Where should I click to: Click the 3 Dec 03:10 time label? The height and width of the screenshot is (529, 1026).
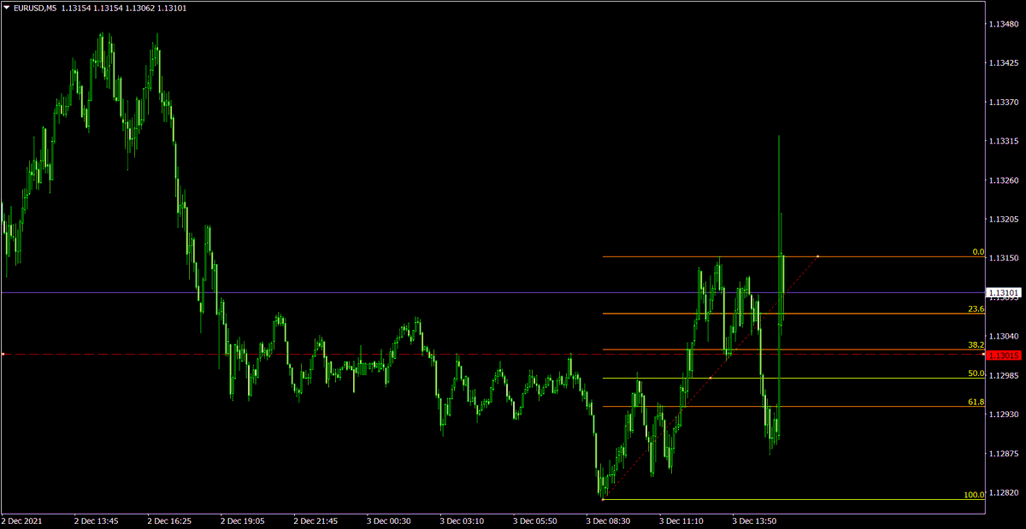tap(463, 520)
